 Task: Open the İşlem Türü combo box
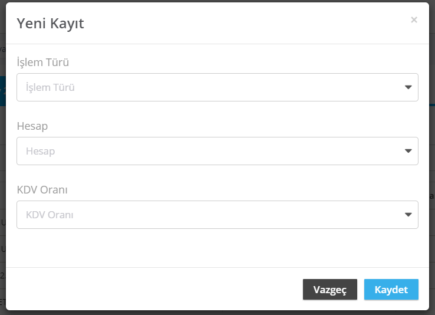pyautogui.click(x=218, y=87)
